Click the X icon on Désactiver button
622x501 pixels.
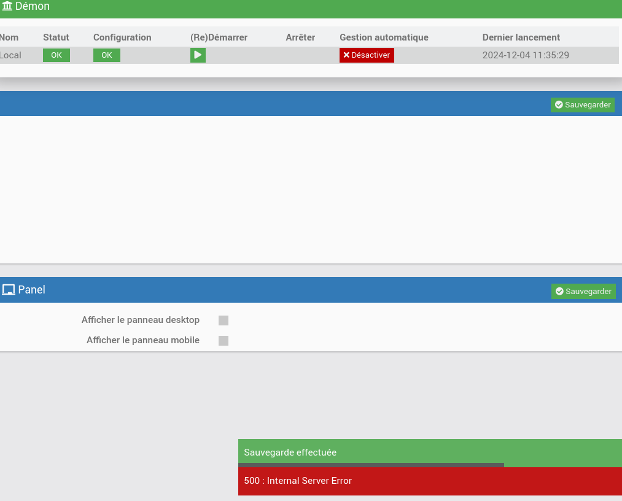(346, 55)
